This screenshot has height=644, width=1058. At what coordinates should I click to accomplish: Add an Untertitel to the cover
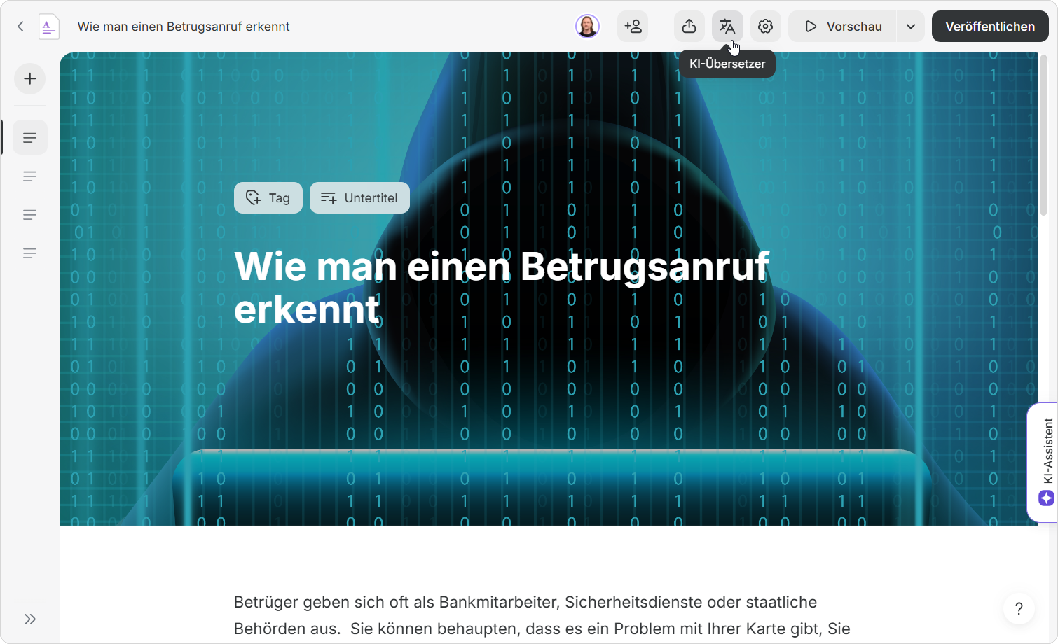click(359, 198)
